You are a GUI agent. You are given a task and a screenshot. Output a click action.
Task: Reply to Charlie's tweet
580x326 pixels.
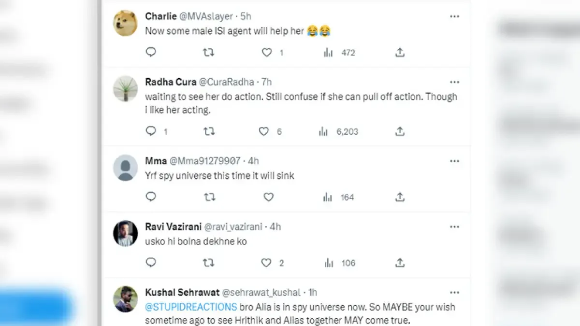[151, 52]
